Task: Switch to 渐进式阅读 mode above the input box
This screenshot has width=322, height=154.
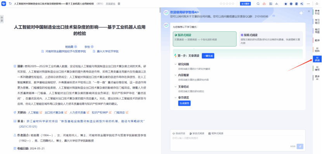Action: pyautogui.click(x=197, y=133)
